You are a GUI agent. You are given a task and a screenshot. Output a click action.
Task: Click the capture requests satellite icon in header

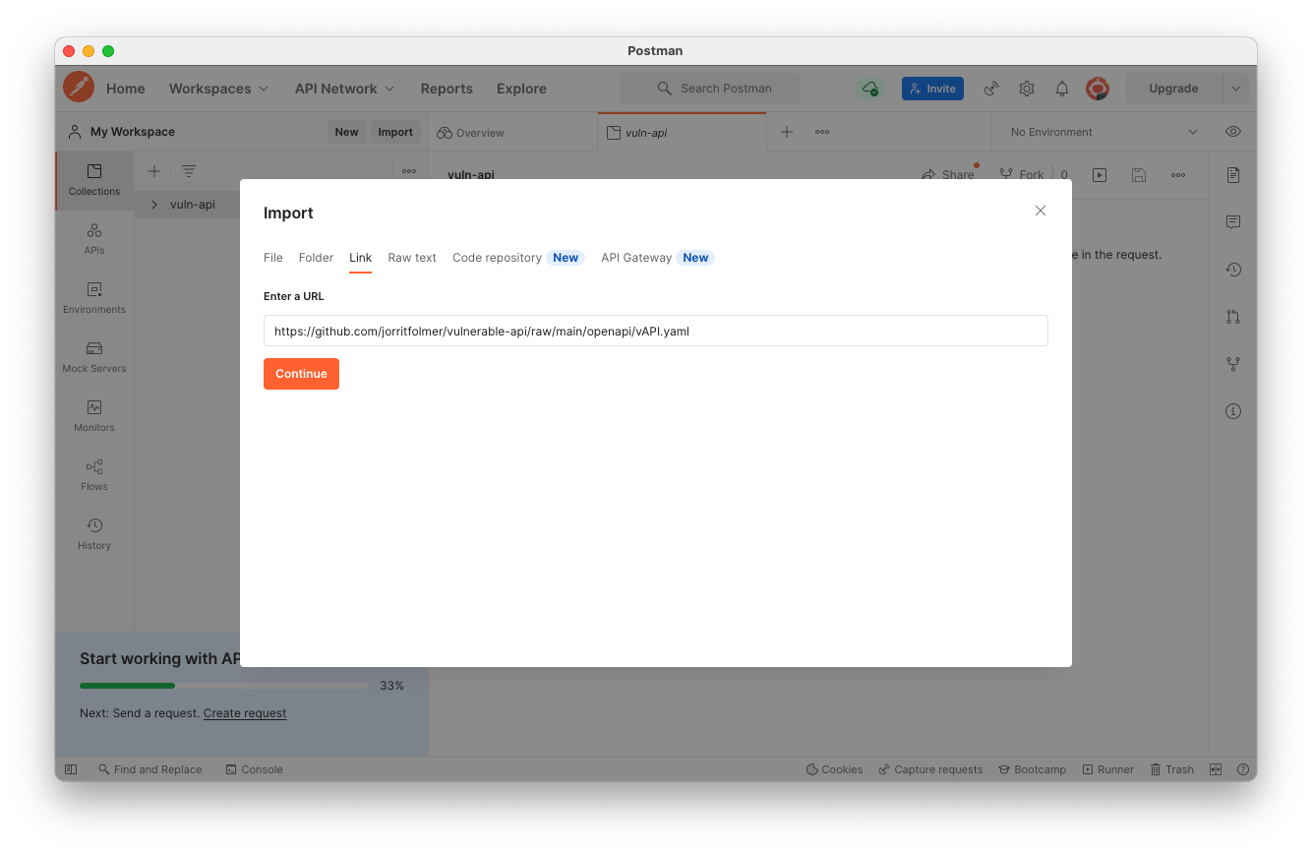click(991, 89)
